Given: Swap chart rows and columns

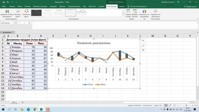Looking at the screenshot, I should point(128,13).
